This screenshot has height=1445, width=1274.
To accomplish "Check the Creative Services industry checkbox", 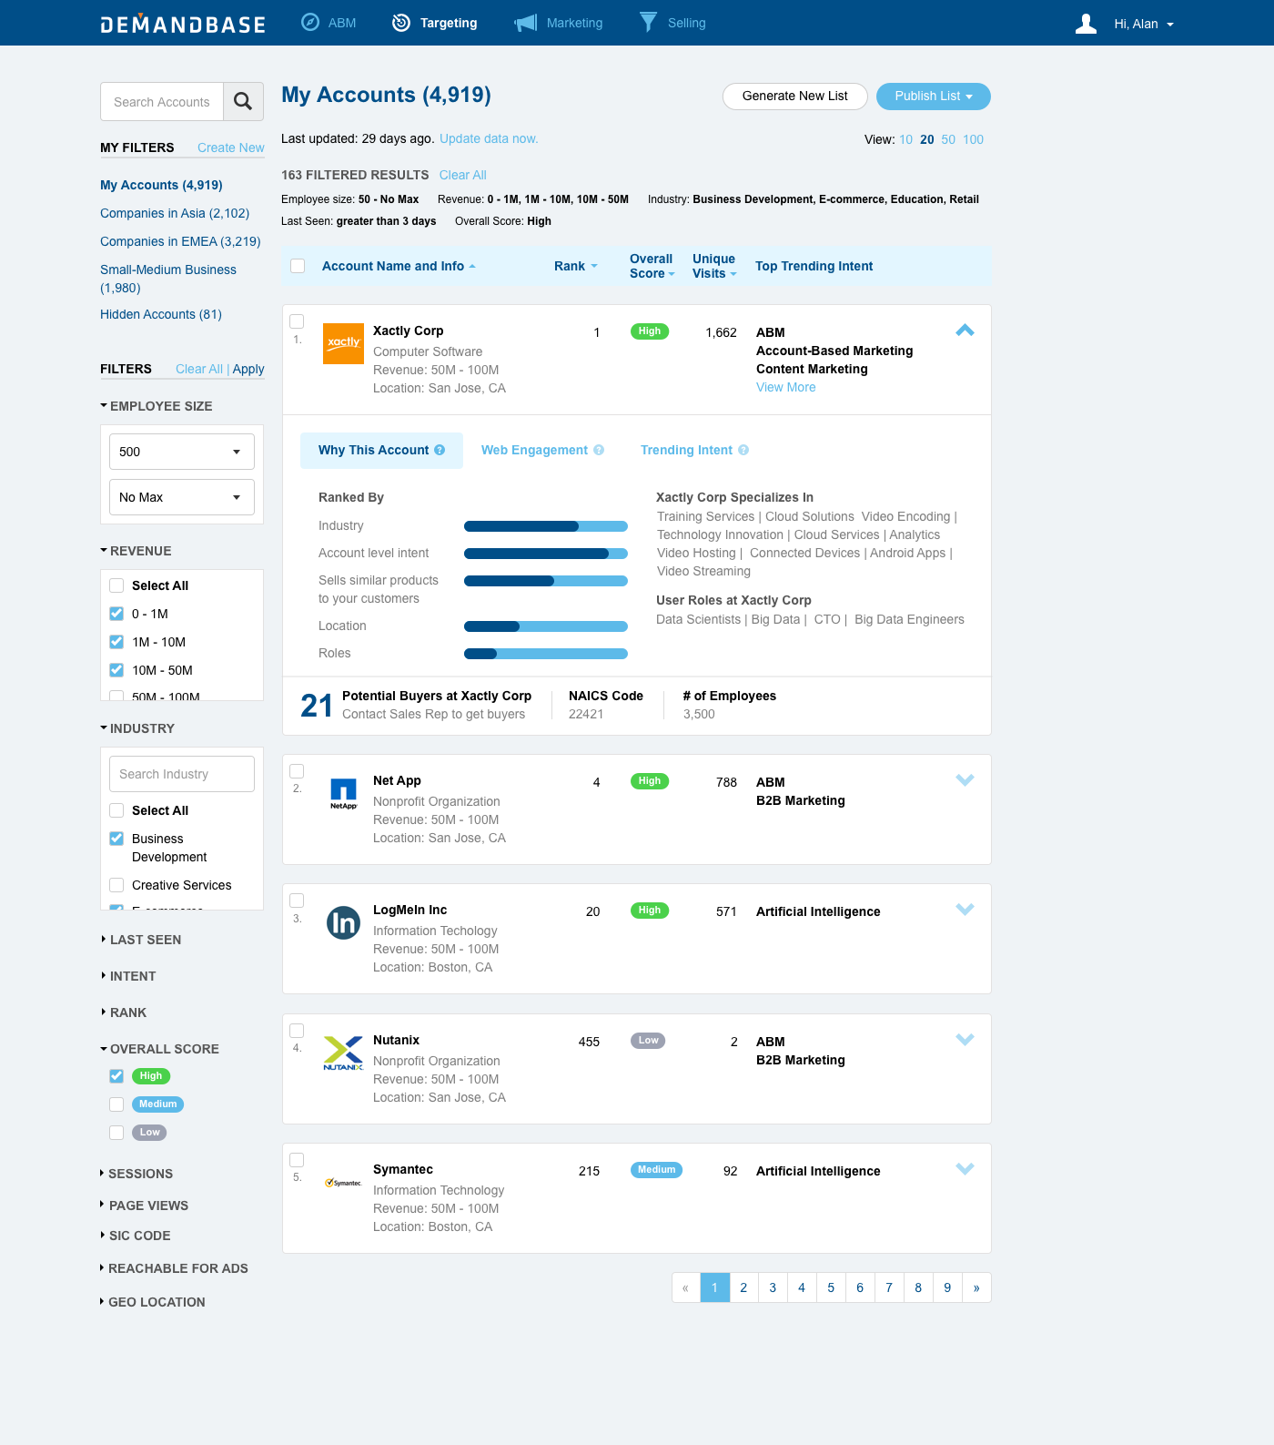I will click(116, 885).
